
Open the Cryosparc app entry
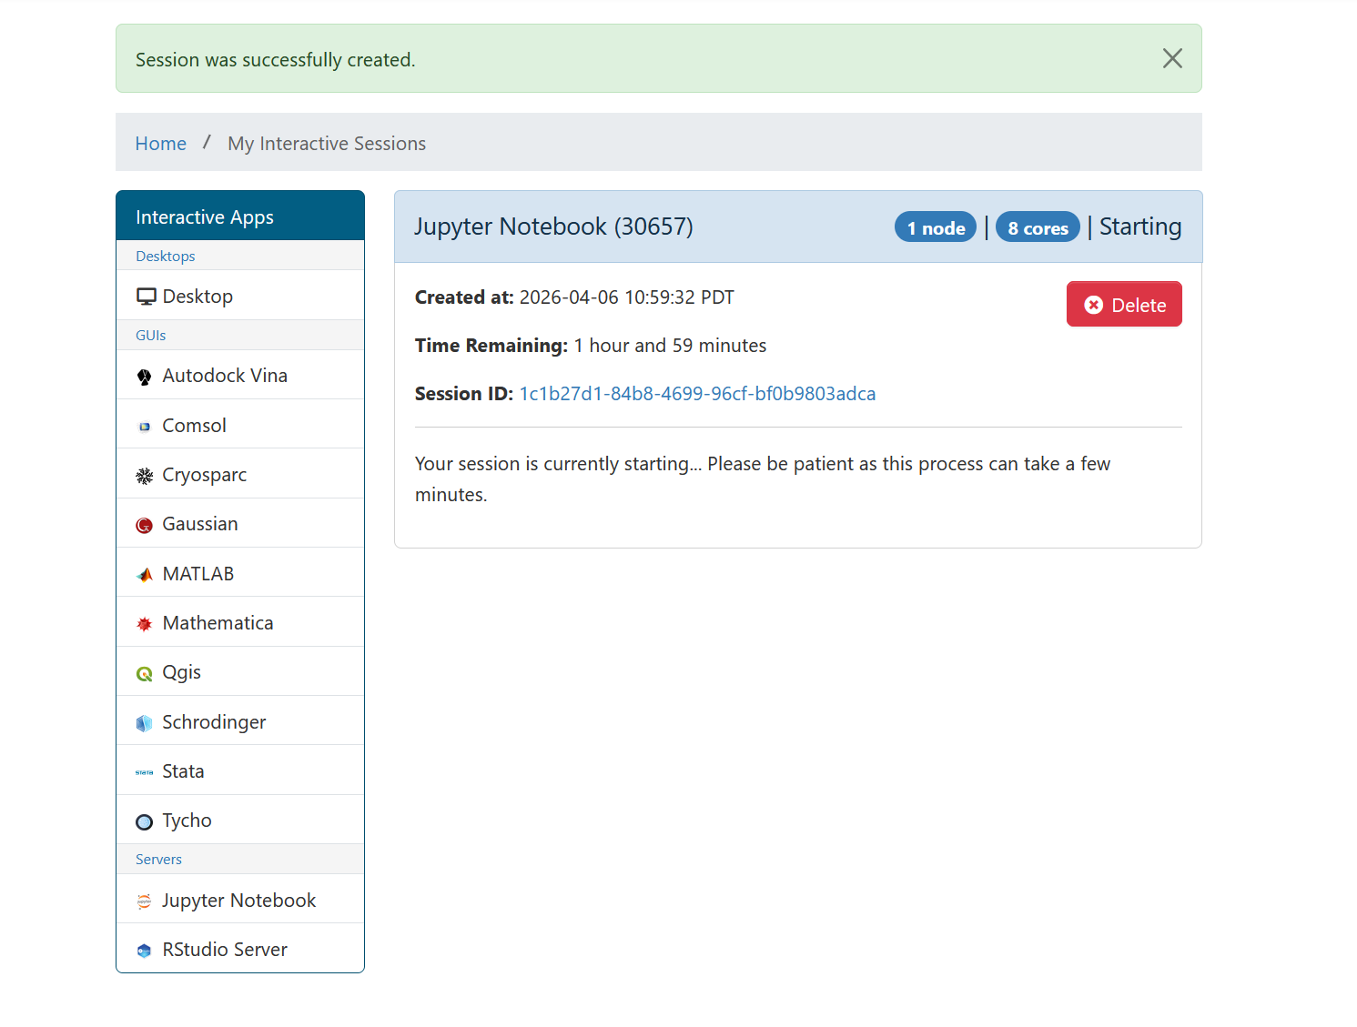coord(240,474)
